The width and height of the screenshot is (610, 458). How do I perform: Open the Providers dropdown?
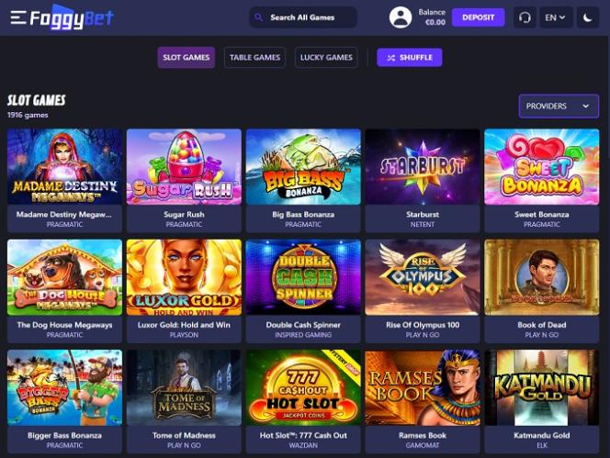(x=559, y=106)
